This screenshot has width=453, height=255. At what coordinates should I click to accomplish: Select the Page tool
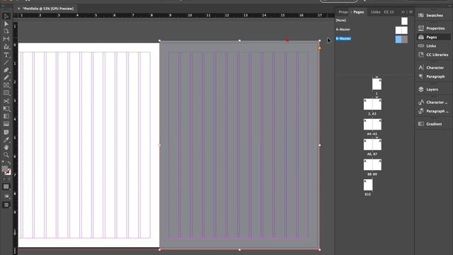pyautogui.click(x=6, y=31)
